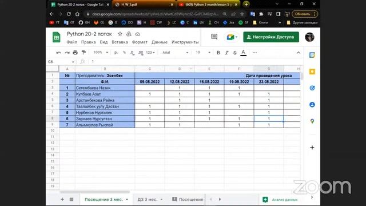Viewport: 366px width, 206px height.
Task: Open the Google account avatar
Action: coord(309,37)
